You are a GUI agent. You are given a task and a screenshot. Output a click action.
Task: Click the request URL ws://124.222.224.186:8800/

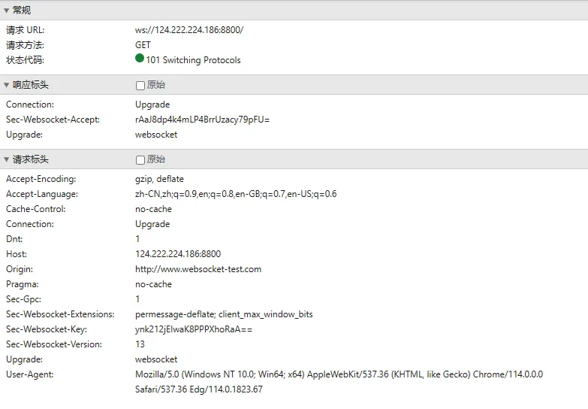tap(189, 30)
